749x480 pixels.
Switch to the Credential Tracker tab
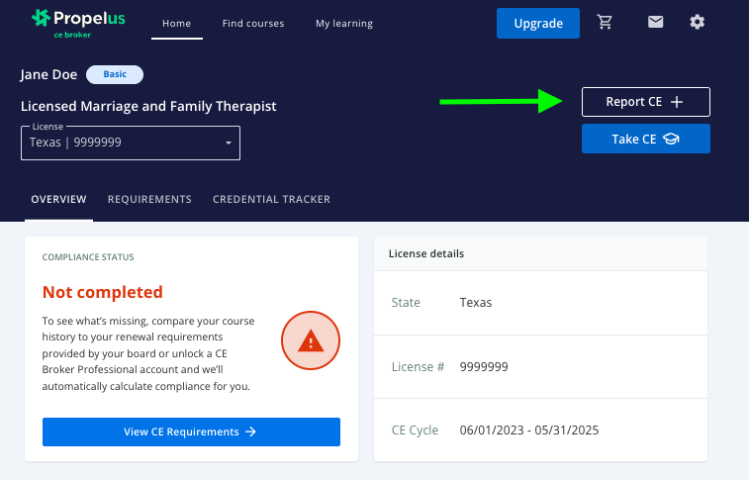click(x=271, y=199)
